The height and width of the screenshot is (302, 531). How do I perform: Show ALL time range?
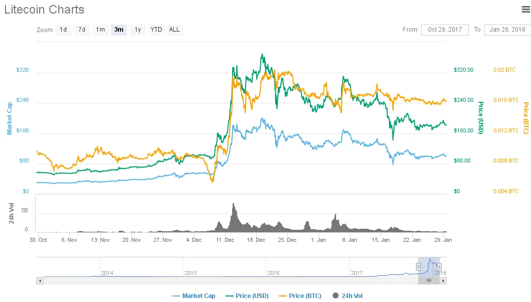tap(174, 30)
